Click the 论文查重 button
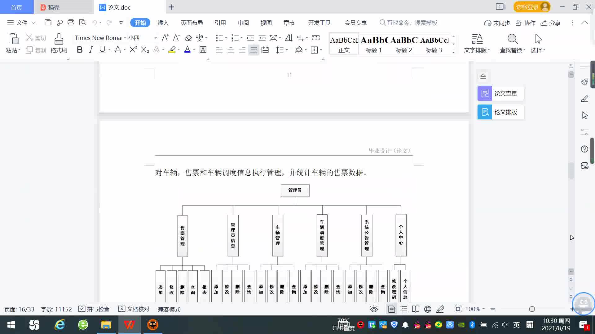Viewport: 595px width, 334px height. tap(500, 93)
